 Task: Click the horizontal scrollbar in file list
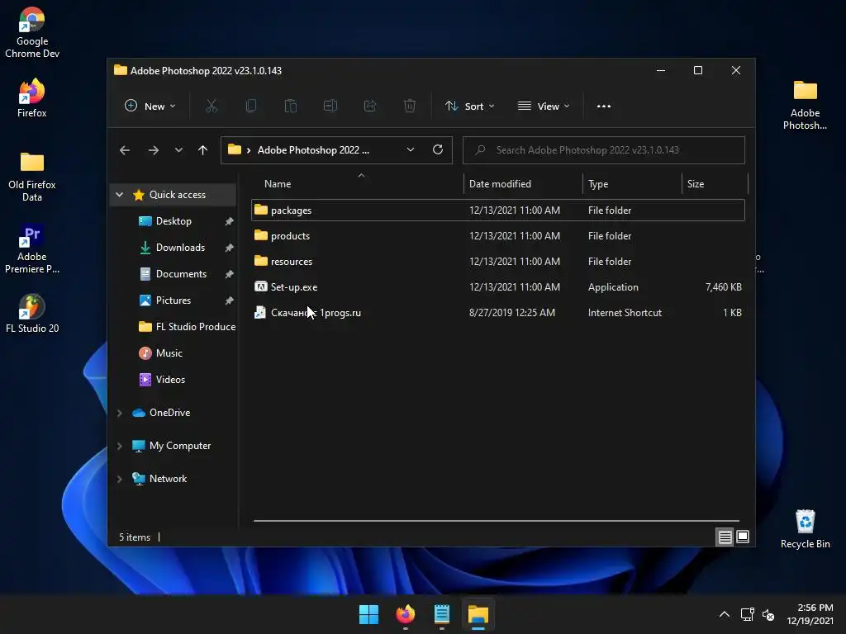(497, 521)
